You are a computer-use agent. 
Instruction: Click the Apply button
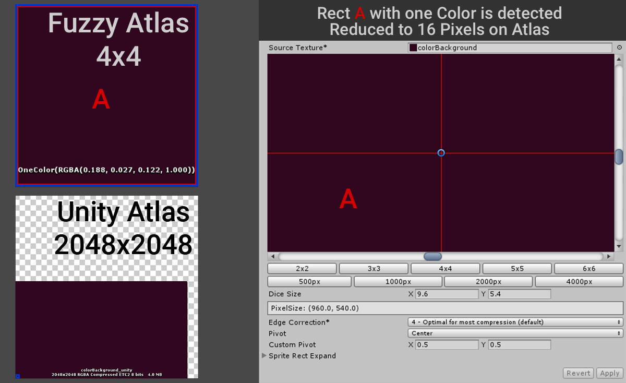click(x=609, y=373)
